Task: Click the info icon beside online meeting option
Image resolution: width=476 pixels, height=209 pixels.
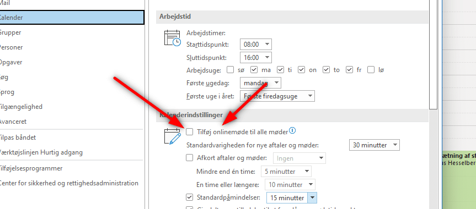Action: click(x=292, y=130)
